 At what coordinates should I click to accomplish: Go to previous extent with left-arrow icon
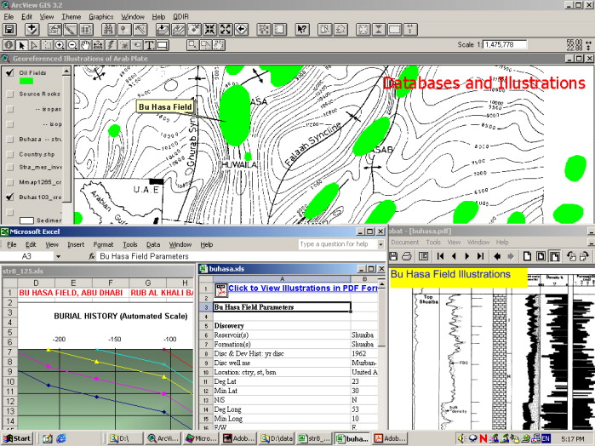click(x=242, y=30)
